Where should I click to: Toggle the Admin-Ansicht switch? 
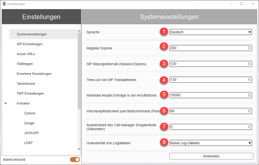75,159
